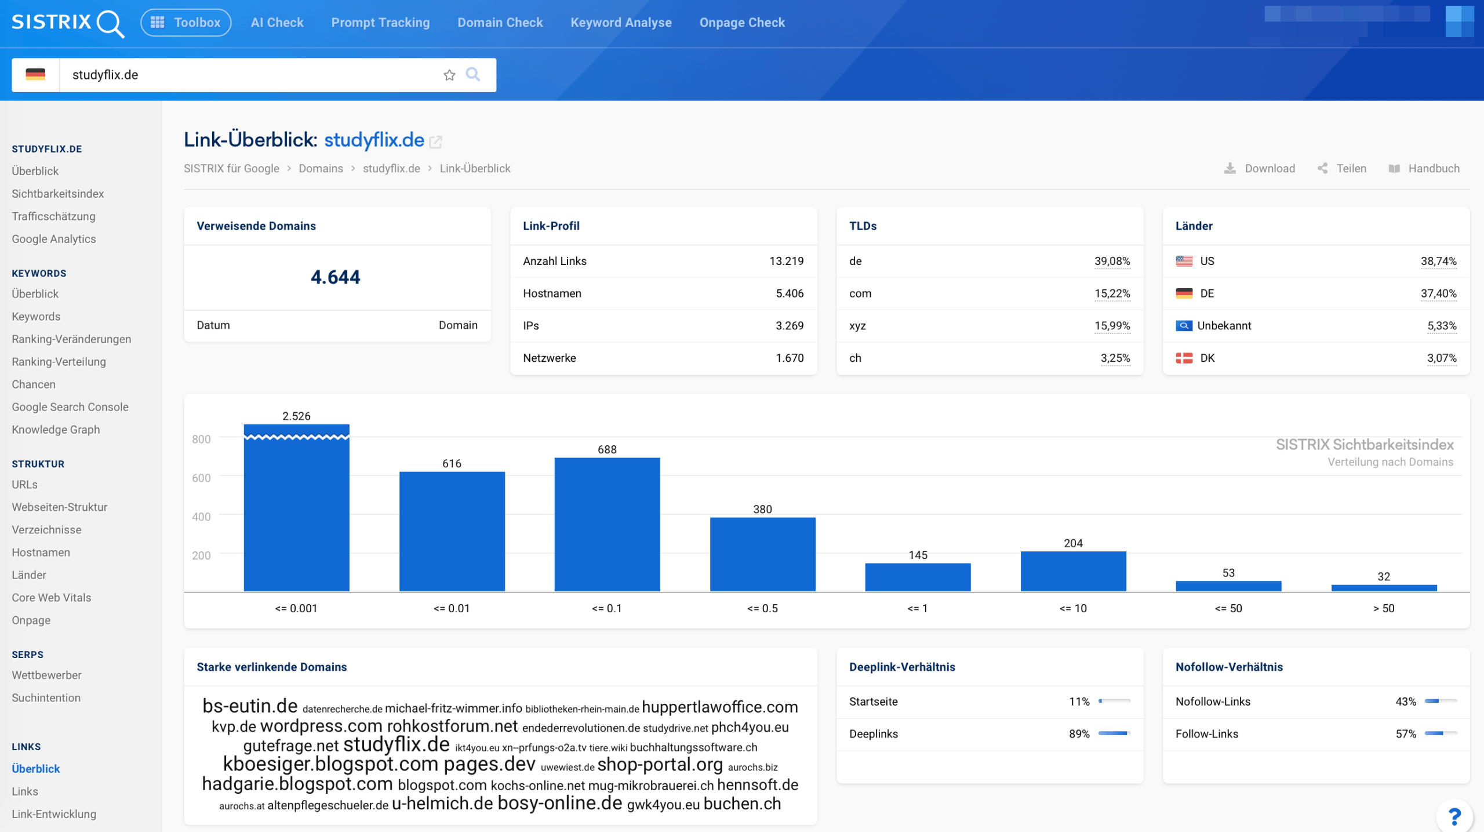Click studyflix.de breadcrumb
Screen dimensions: 1484x832
pos(391,169)
